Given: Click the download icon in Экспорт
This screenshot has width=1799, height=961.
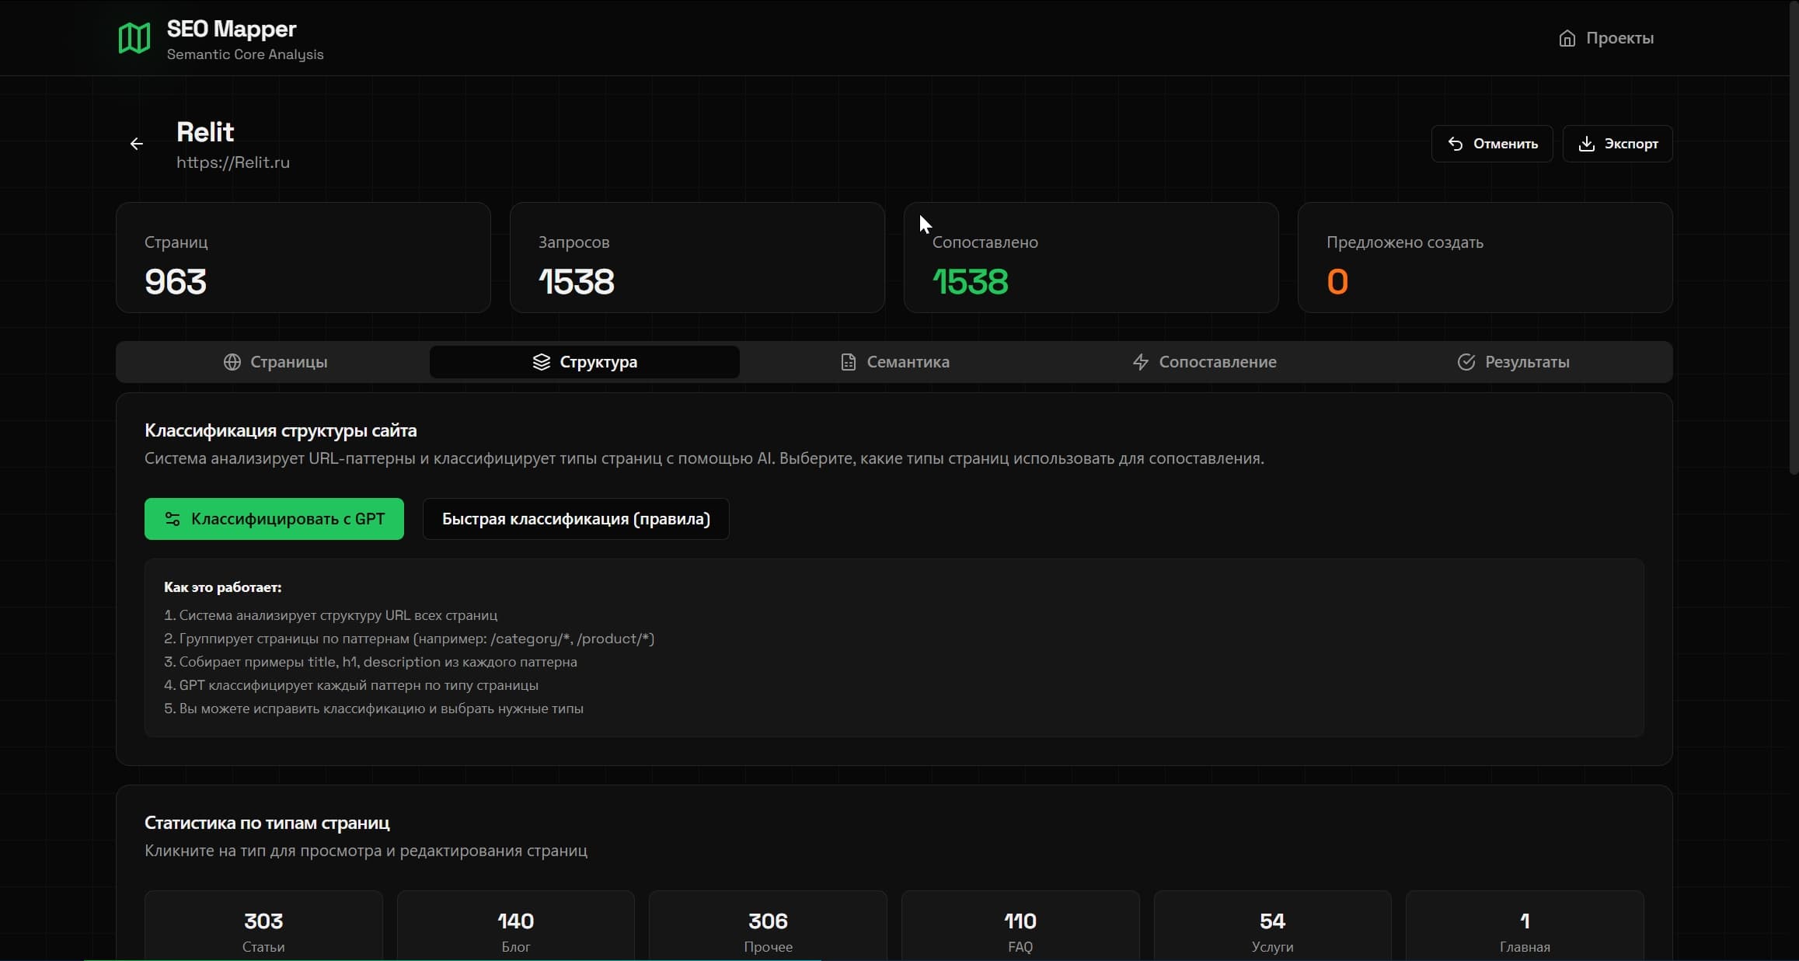Looking at the screenshot, I should (1586, 144).
